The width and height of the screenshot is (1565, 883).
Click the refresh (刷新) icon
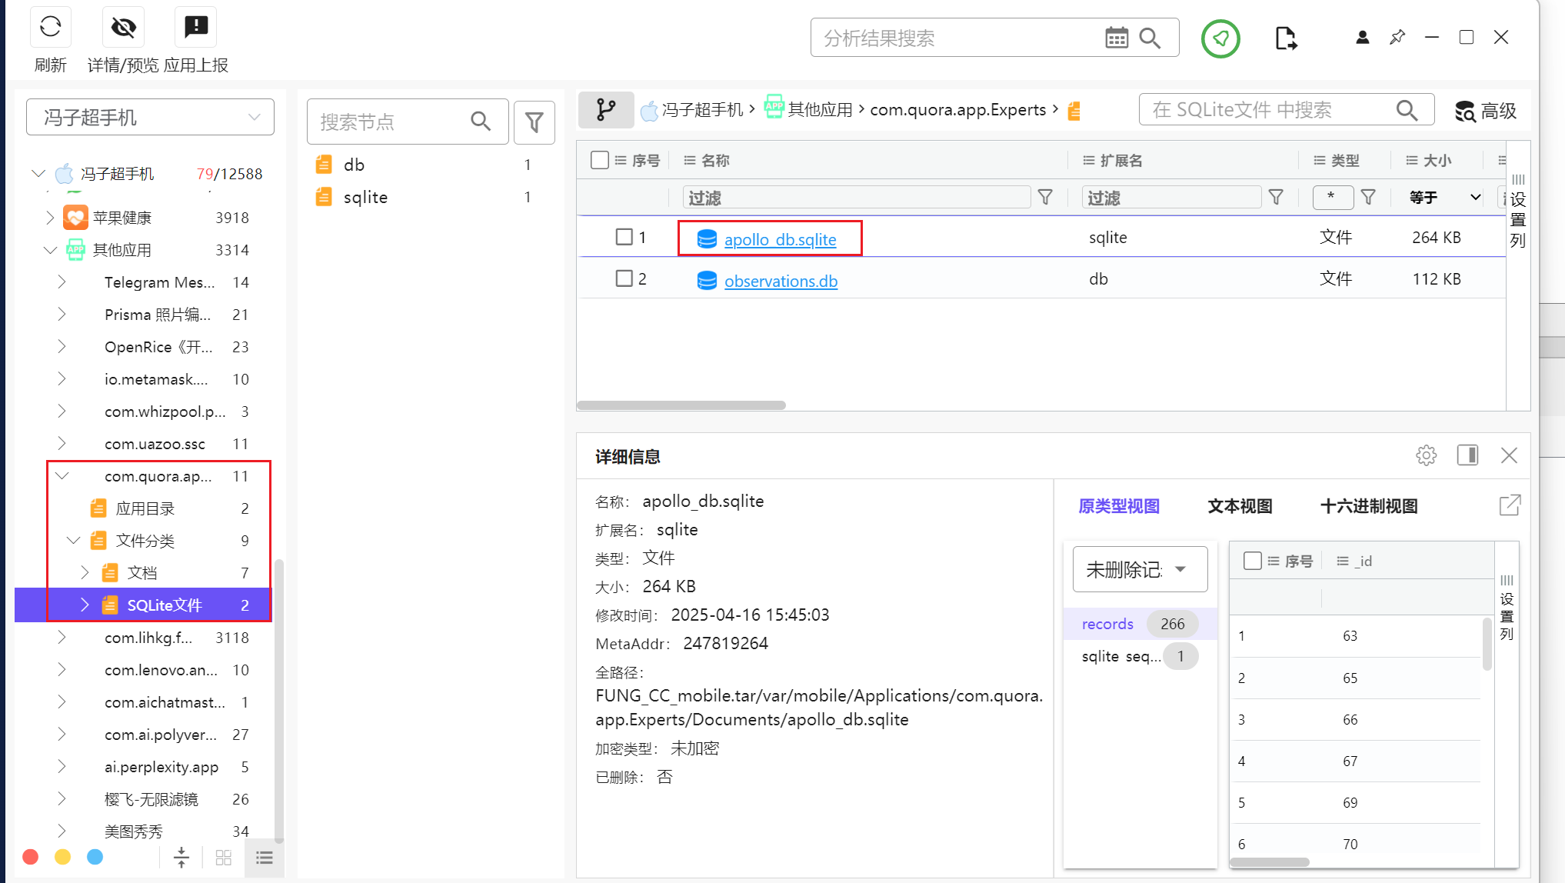51,27
